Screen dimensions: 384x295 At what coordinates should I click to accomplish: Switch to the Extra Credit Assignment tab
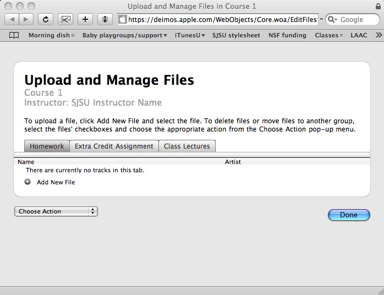(114, 146)
